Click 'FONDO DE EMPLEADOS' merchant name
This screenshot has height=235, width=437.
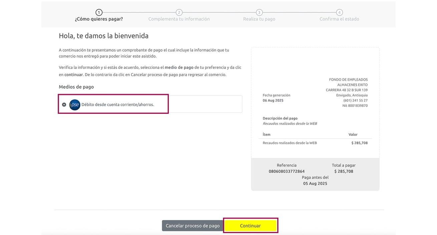(x=348, y=80)
